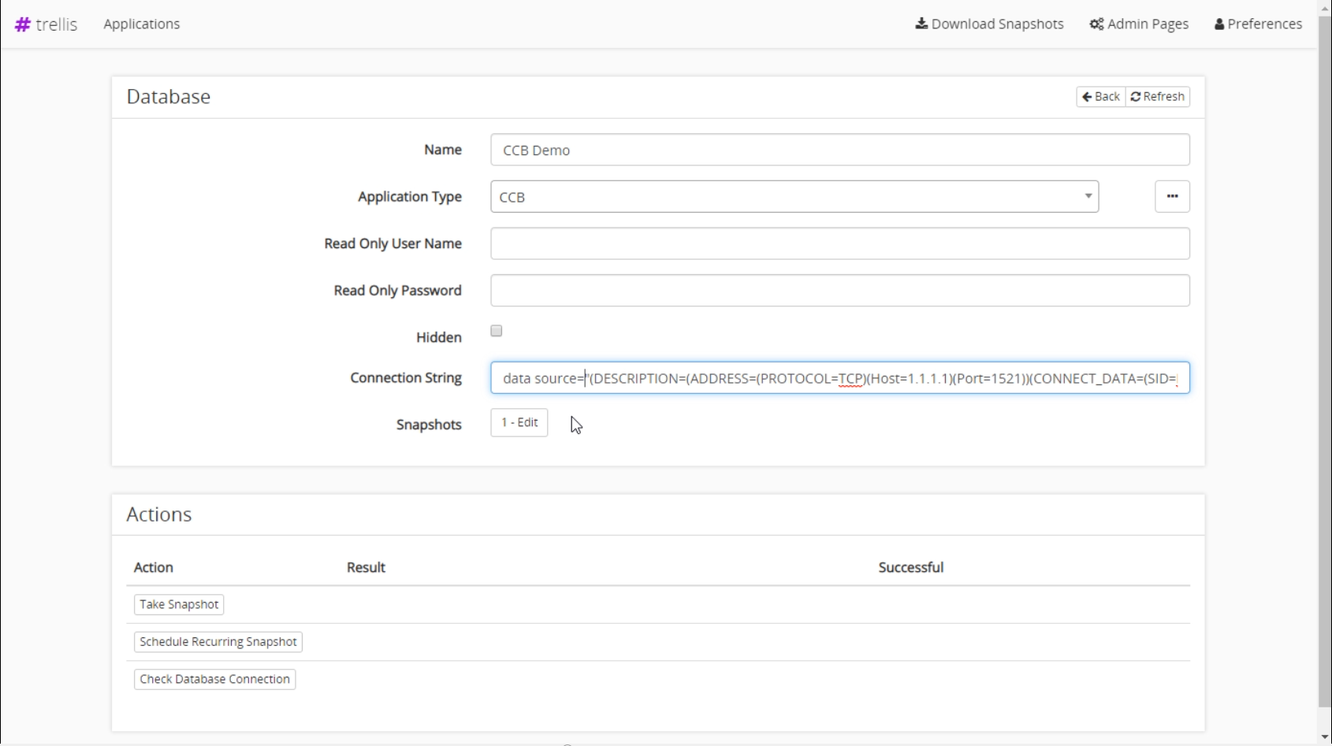Toggle the Hidden checkbox
This screenshot has height=746, width=1332.
497,331
